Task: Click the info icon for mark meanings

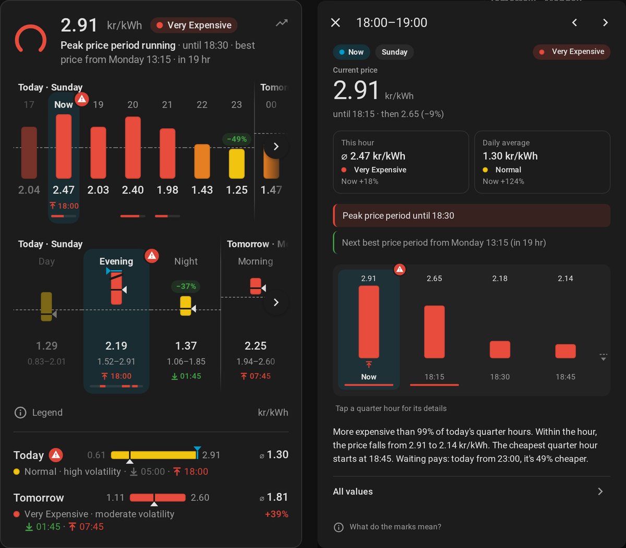Action: (339, 527)
